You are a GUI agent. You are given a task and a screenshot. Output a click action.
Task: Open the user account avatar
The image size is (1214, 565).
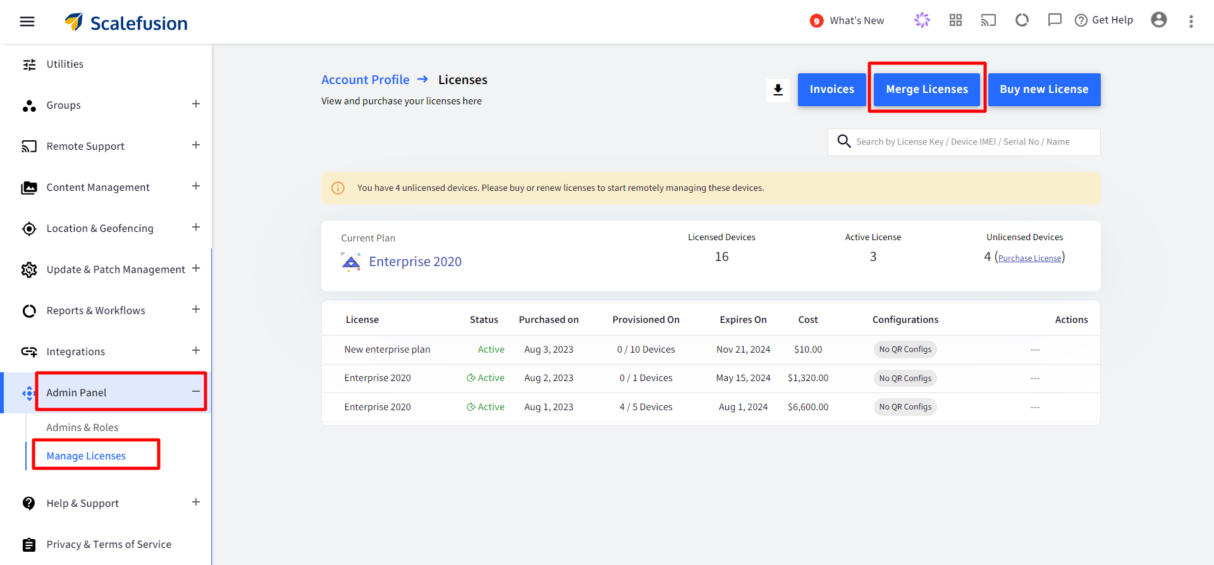pos(1159,20)
